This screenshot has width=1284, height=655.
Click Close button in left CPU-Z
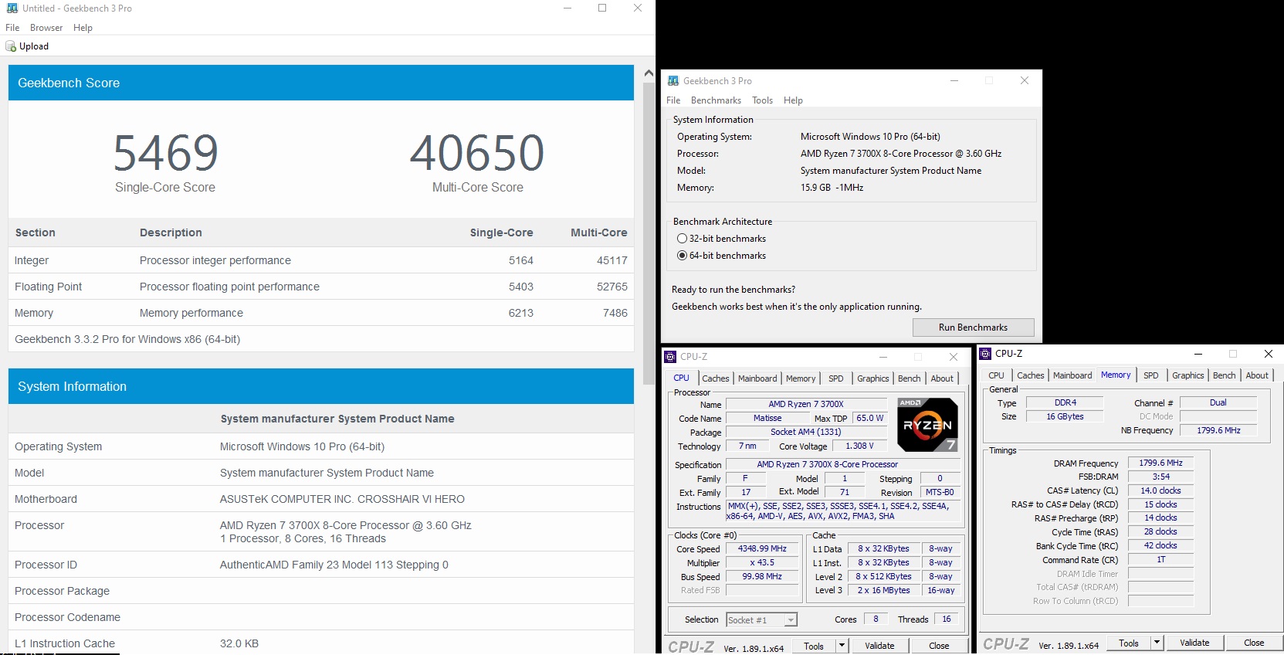939,646
